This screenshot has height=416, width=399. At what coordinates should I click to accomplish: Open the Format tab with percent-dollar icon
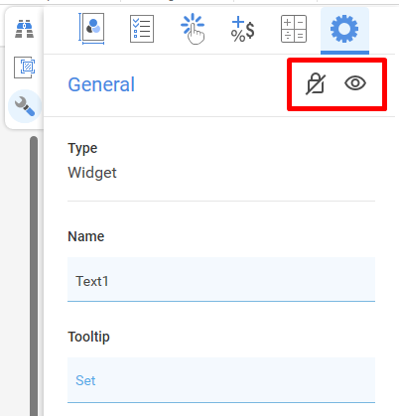coord(243,29)
